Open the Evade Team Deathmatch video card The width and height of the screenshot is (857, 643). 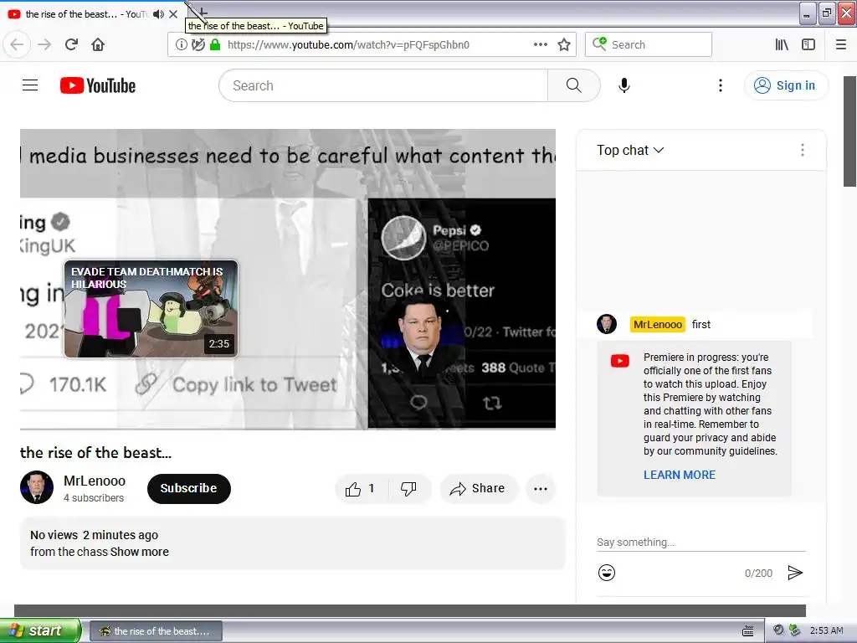pos(151,309)
